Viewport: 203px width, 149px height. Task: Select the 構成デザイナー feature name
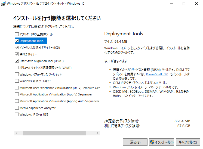[x=28, y=54]
